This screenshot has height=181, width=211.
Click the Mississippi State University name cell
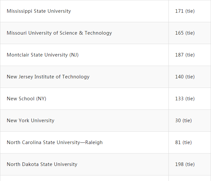39,11
